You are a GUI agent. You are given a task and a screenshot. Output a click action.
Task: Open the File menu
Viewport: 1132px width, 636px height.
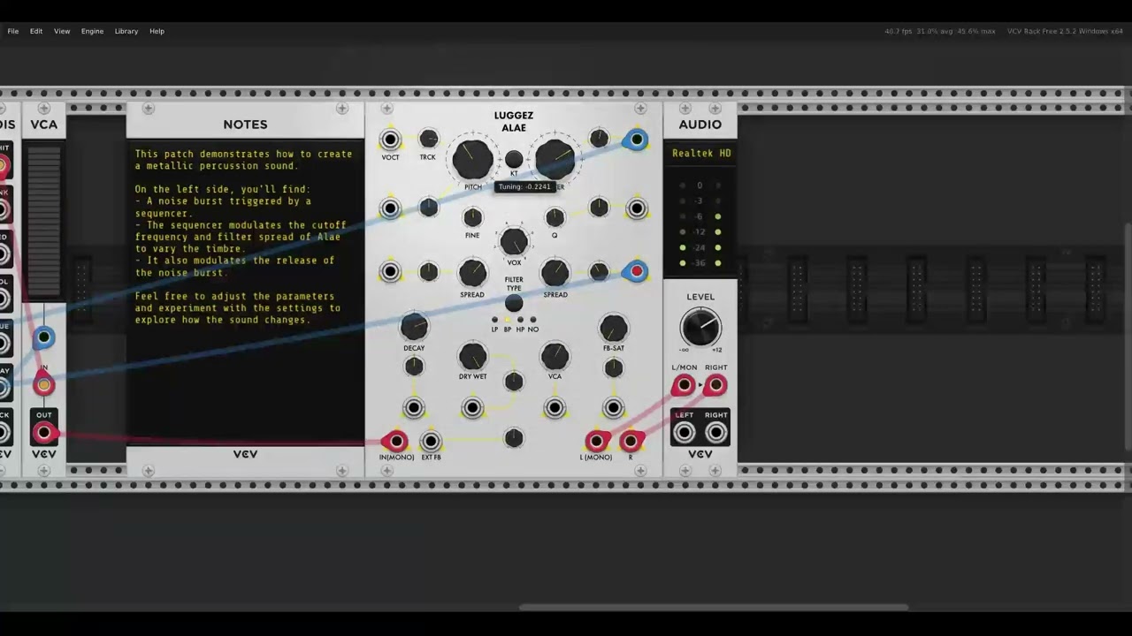[x=13, y=31]
